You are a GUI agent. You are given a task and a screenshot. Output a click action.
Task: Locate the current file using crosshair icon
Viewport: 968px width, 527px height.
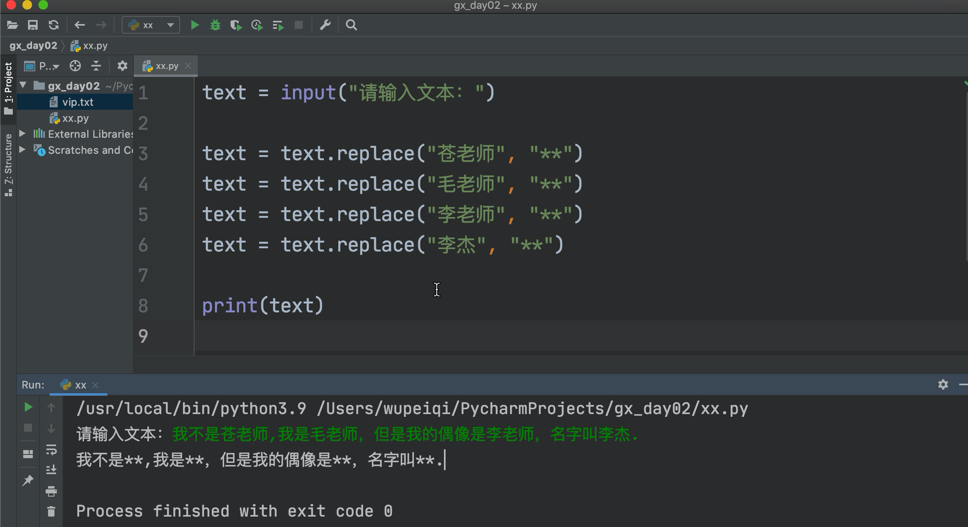75,66
